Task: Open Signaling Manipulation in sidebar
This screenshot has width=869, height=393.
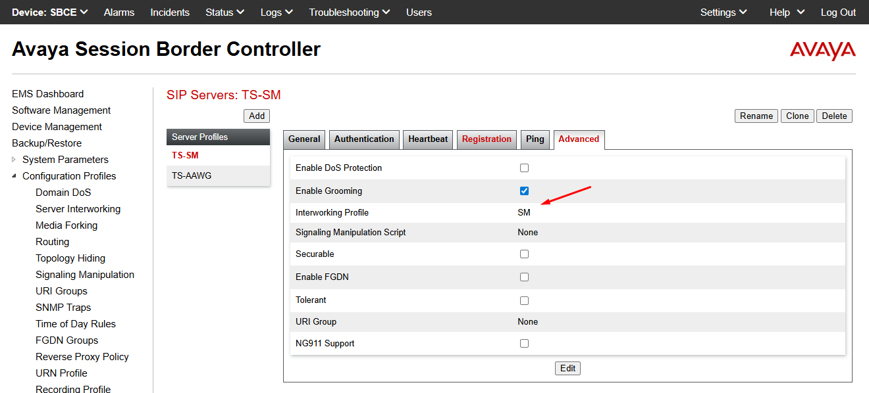Action: (85, 275)
